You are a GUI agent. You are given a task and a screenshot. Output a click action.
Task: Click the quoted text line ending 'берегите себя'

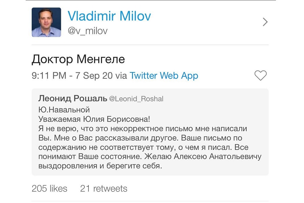click(x=100, y=166)
